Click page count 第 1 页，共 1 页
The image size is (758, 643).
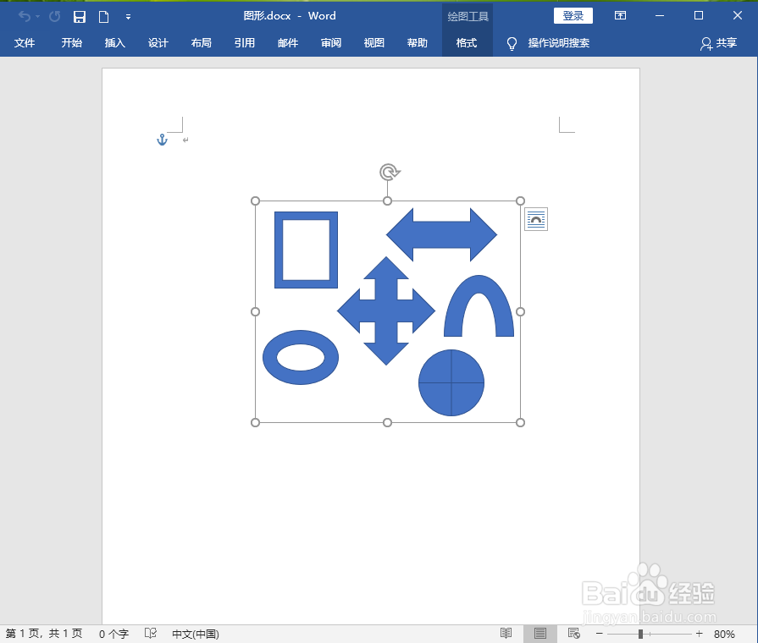(x=44, y=634)
